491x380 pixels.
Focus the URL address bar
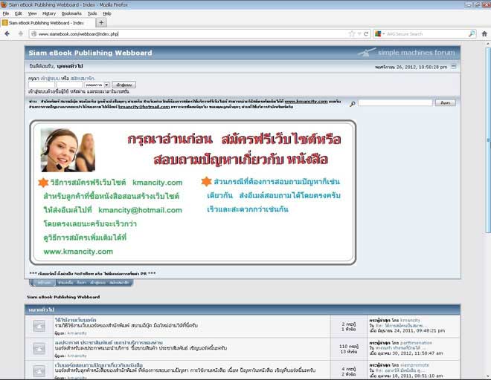coord(191,33)
